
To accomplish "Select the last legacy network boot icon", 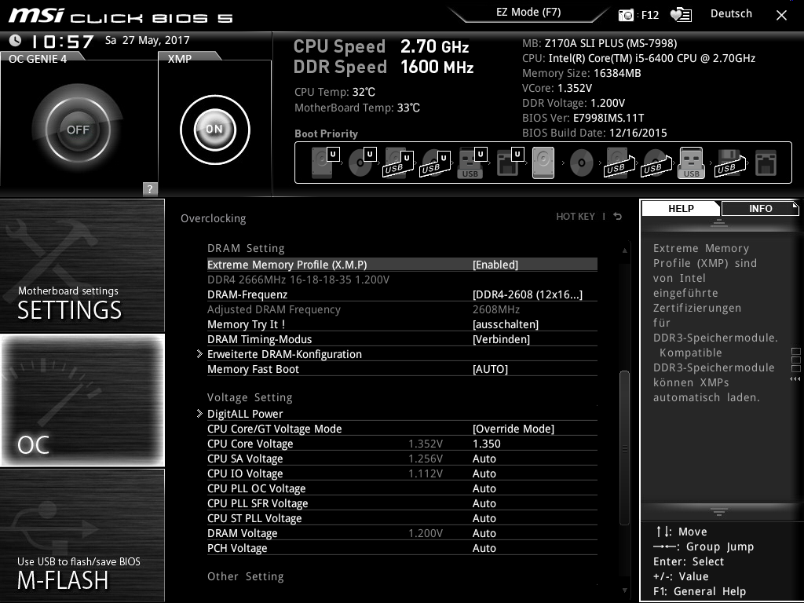I will [766, 163].
